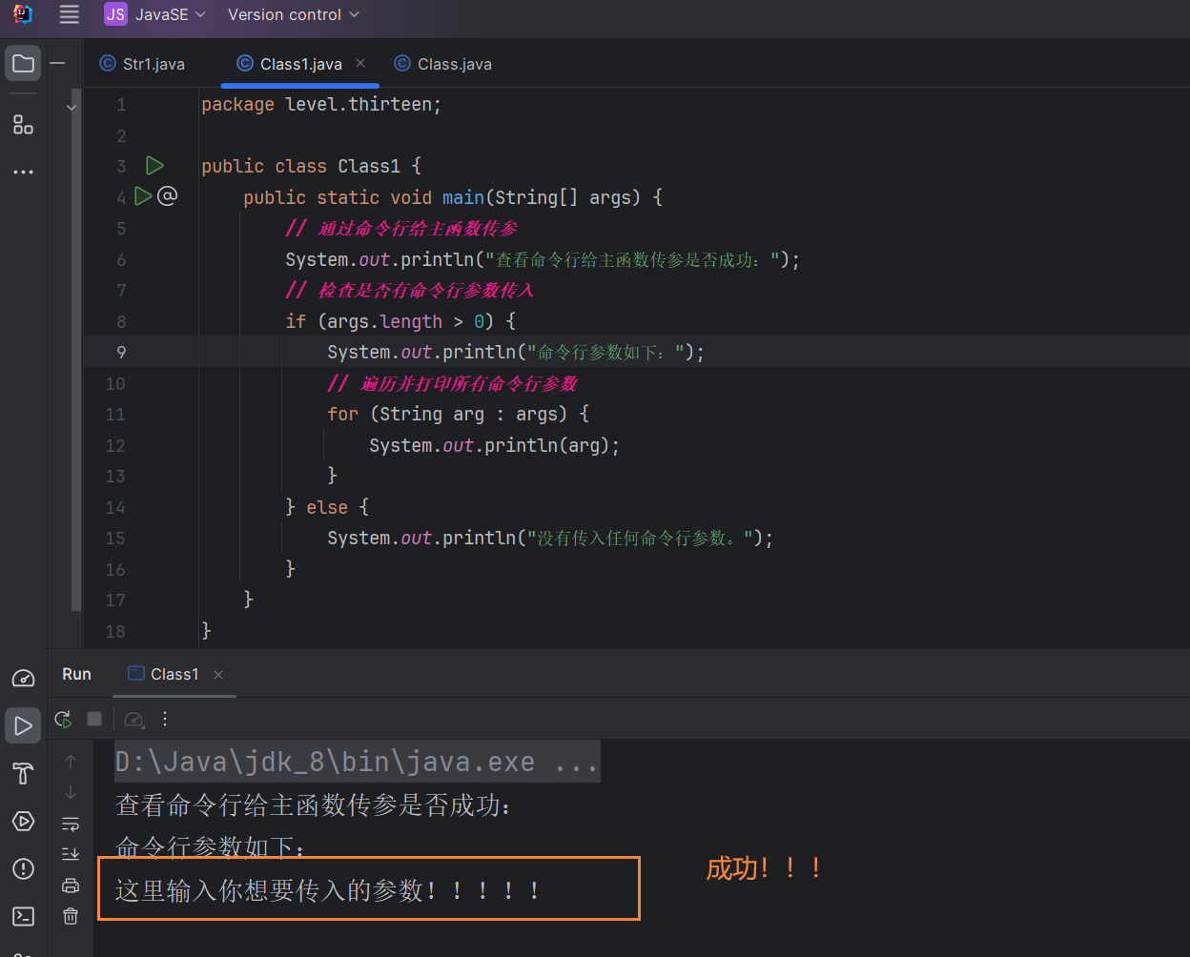Open the Terminal tool window icon
Screen dimensions: 1190x957
point(23,916)
